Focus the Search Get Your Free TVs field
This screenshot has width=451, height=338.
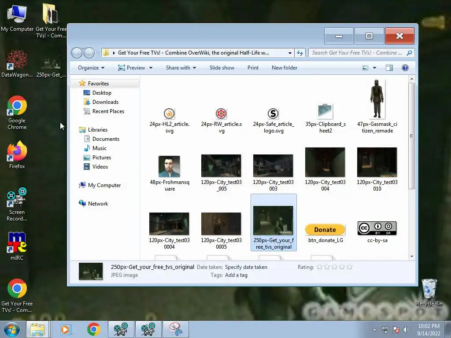pos(357,53)
